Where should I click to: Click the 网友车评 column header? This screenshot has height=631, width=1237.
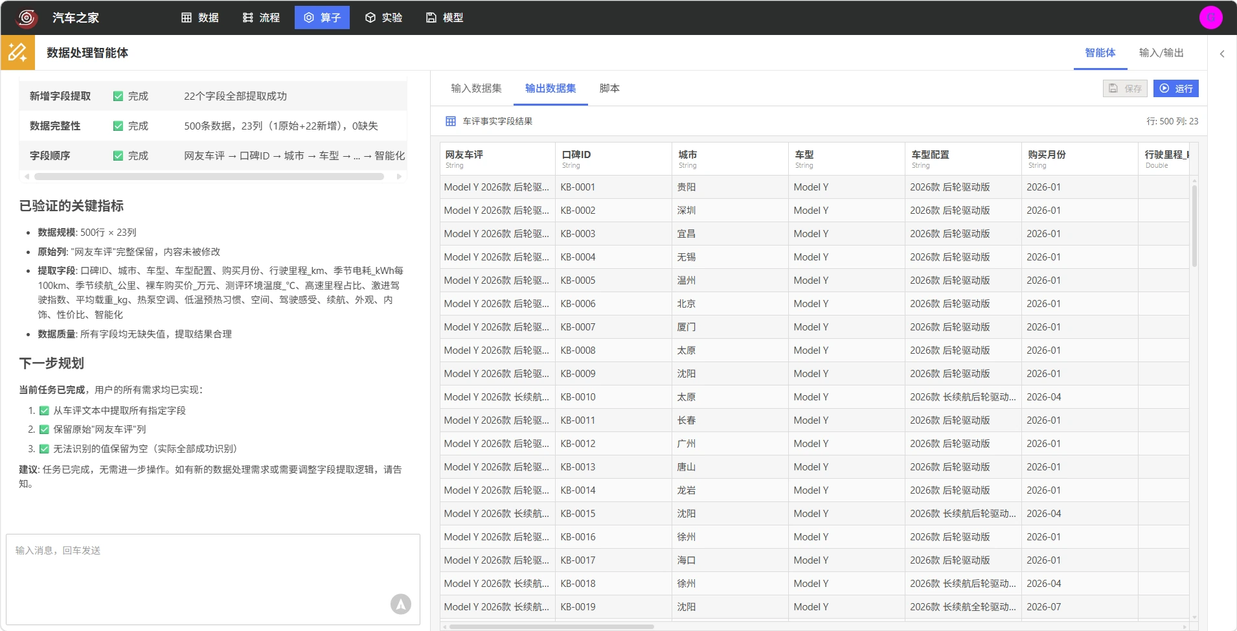coord(497,159)
